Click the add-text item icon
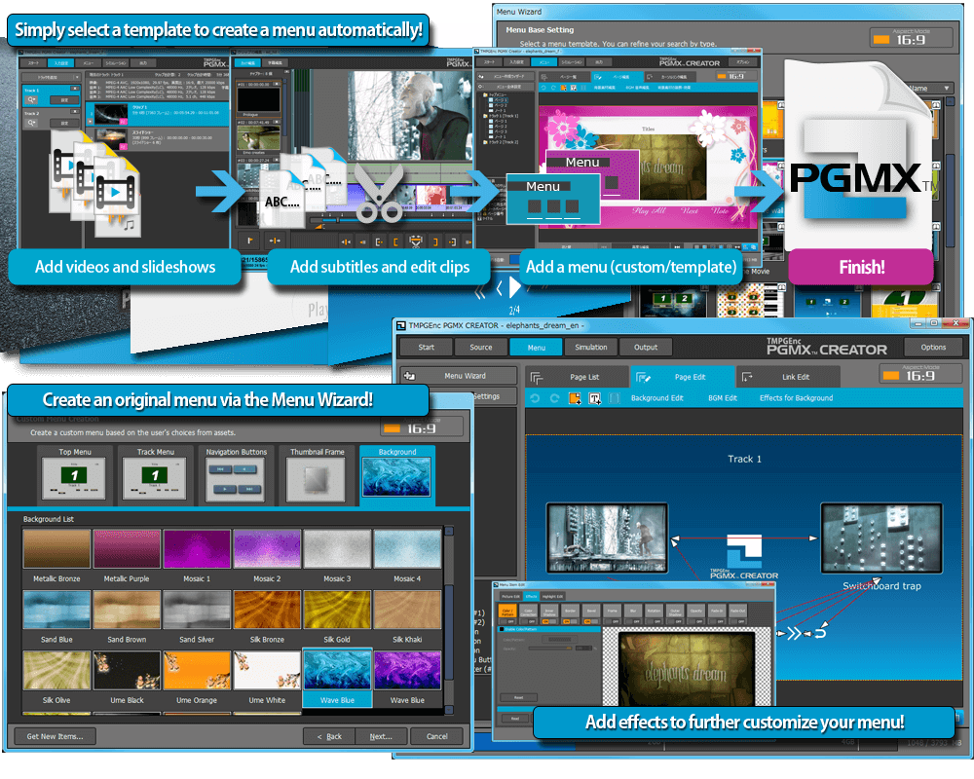The image size is (974, 779). click(594, 398)
